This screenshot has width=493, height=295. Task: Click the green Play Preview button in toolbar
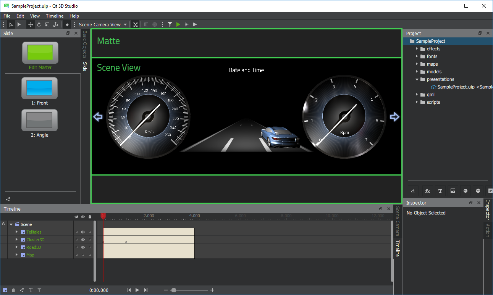178,24
